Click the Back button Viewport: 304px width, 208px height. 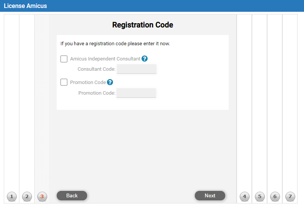(x=72, y=195)
